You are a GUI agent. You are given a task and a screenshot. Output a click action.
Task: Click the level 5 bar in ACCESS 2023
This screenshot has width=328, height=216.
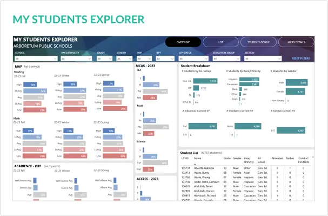(x=141, y=193)
